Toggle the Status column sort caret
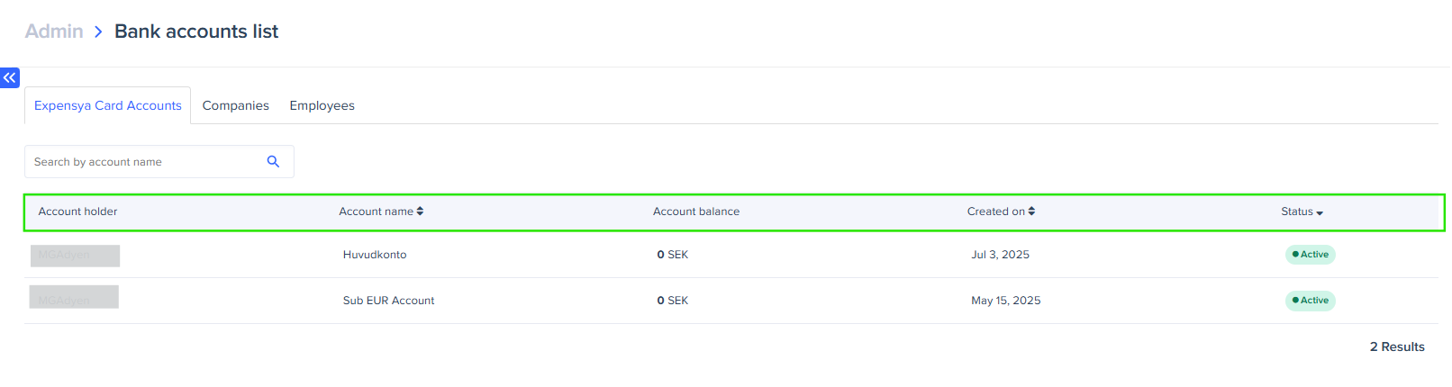The height and width of the screenshot is (387, 1452). [1320, 213]
